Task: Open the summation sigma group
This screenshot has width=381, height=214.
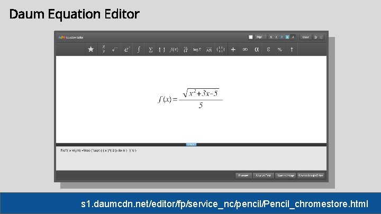Action: coord(150,50)
